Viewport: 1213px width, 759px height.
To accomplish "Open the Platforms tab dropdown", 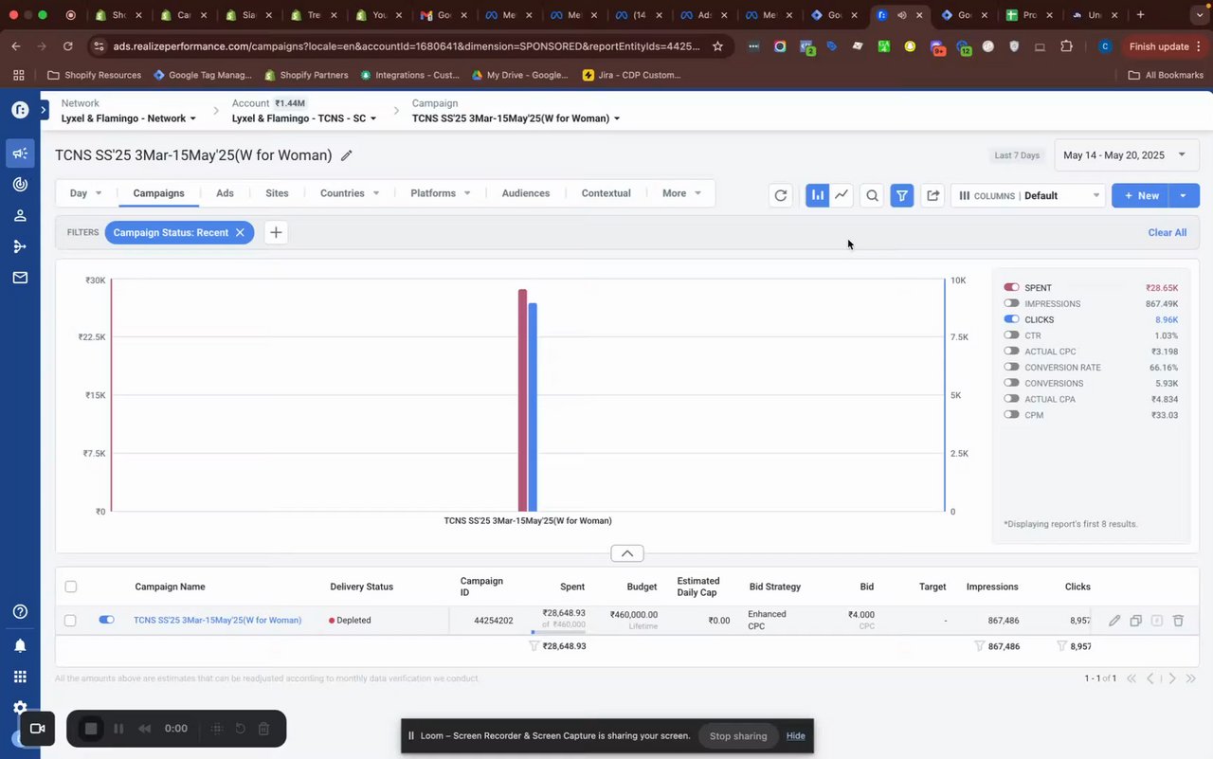I will (441, 193).
